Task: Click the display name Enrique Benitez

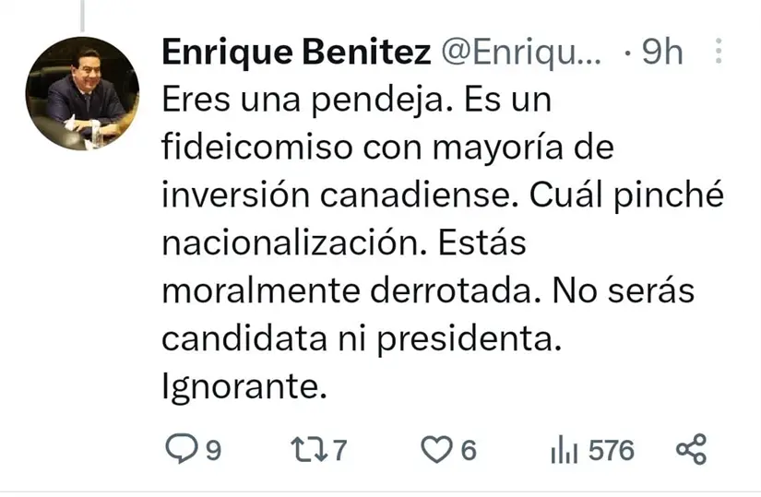Action: click(x=295, y=53)
